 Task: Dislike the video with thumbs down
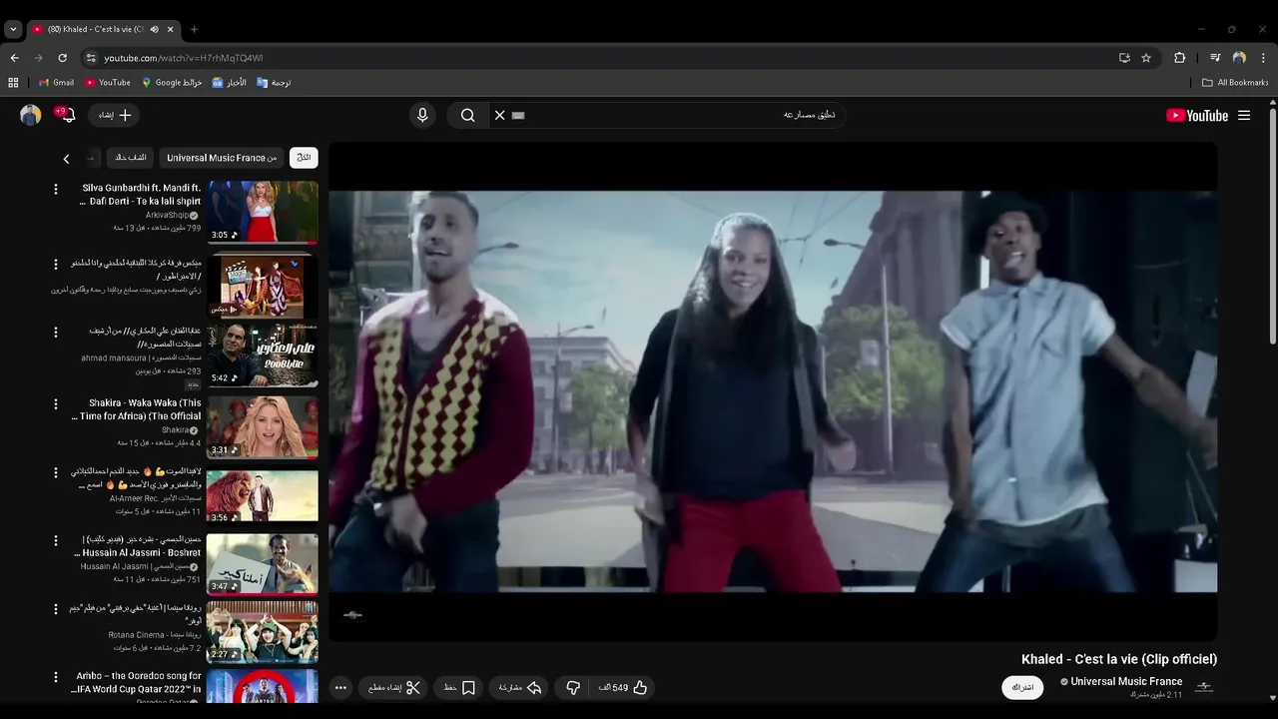point(573,687)
